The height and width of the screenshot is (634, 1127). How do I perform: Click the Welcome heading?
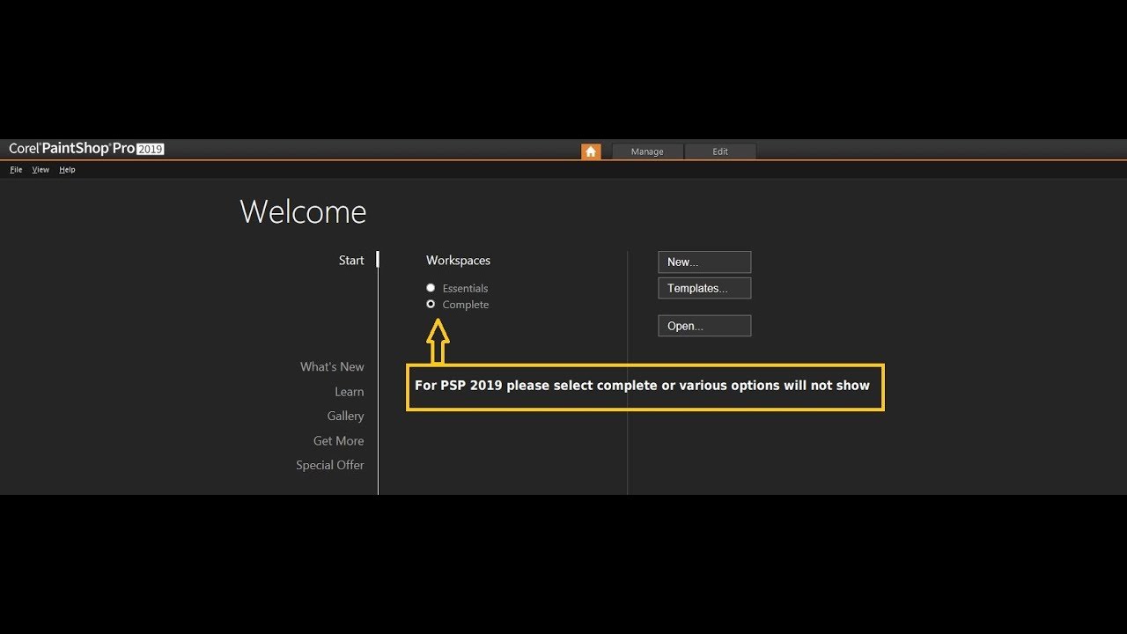pyautogui.click(x=303, y=211)
